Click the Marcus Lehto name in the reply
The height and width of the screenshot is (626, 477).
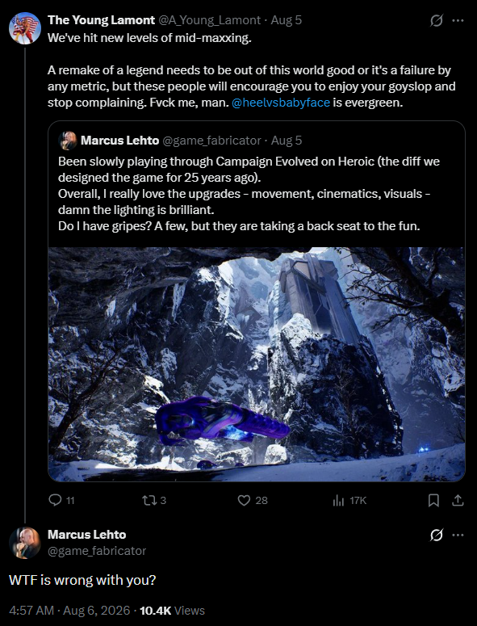(87, 535)
